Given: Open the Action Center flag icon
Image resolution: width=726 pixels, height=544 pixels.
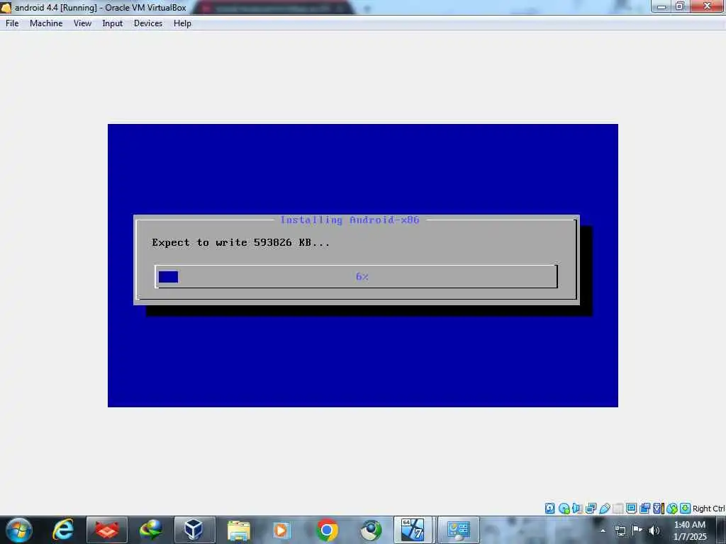Looking at the screenshot, I should click(637, 530).
